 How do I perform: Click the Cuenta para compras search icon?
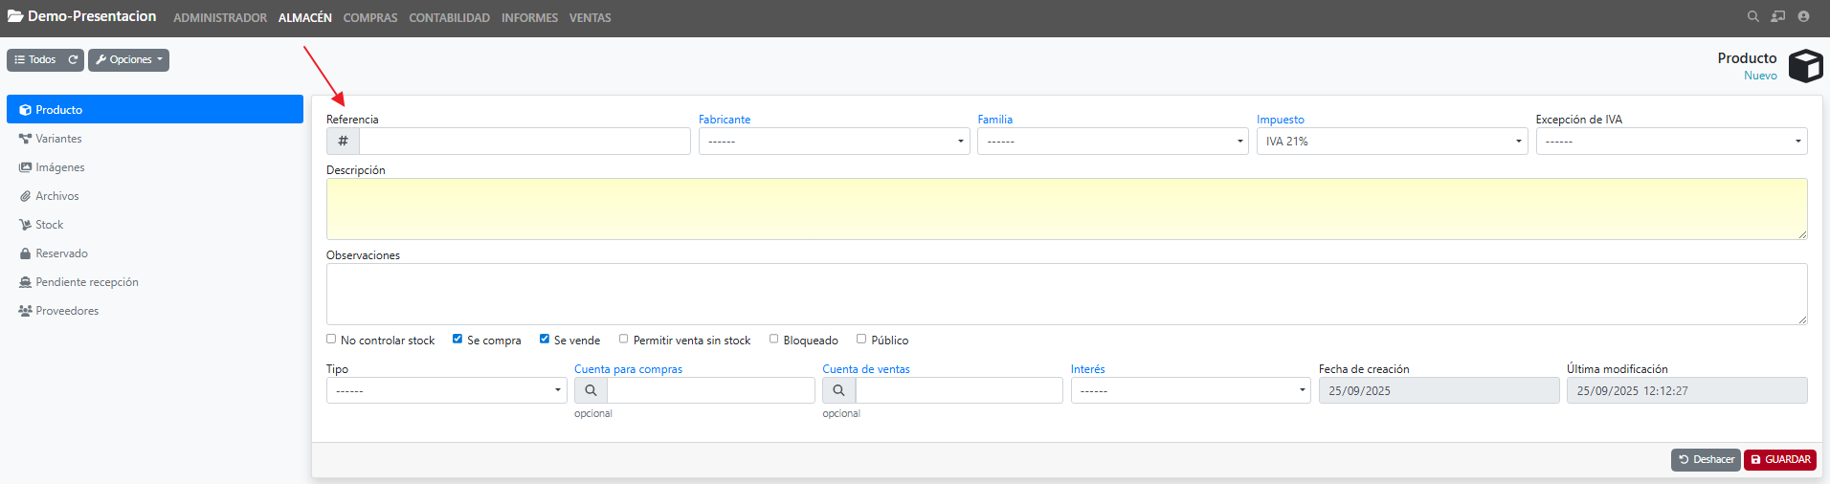[x=591, y=390]
